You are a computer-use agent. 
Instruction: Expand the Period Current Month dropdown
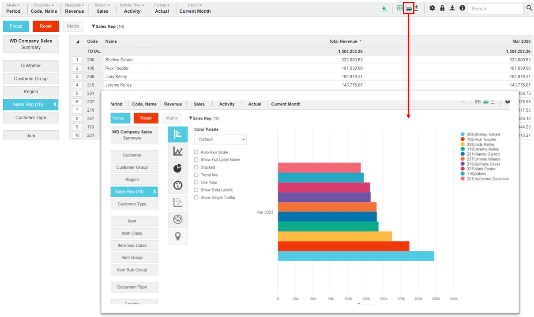(195, 8)
